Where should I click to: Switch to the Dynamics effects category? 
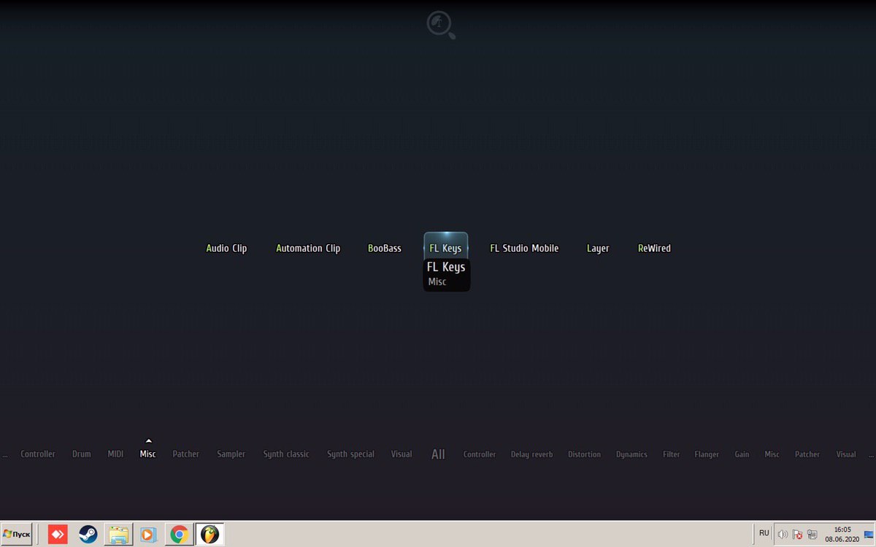click(631, 454)
